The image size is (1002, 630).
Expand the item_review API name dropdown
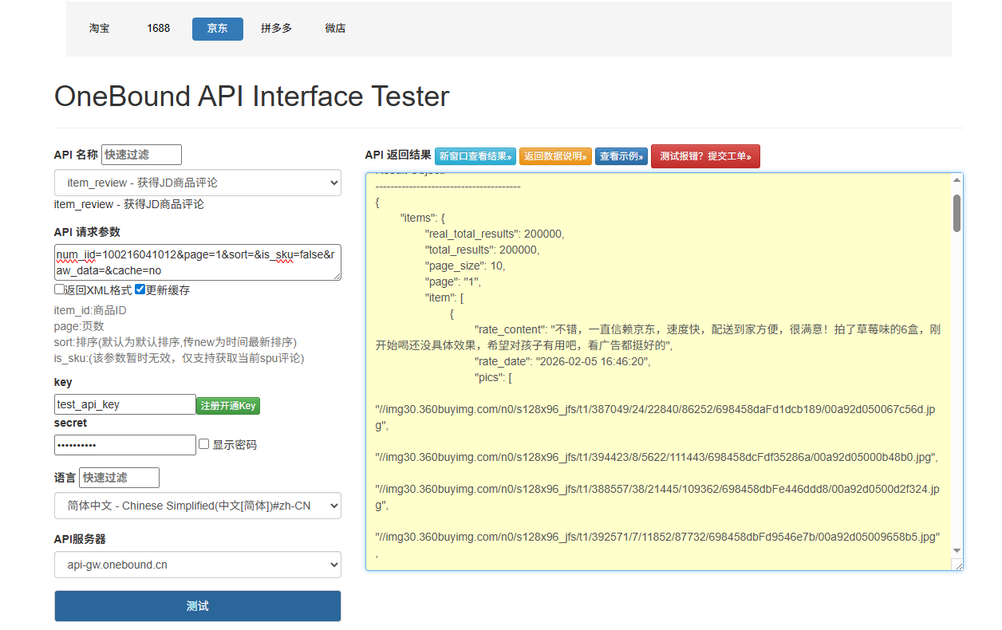[x=197, y=183]
